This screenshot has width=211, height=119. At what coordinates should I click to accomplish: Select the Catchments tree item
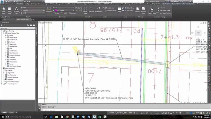point(13,51)
